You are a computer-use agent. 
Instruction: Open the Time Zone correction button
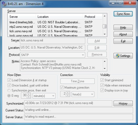tap(78, 81)
